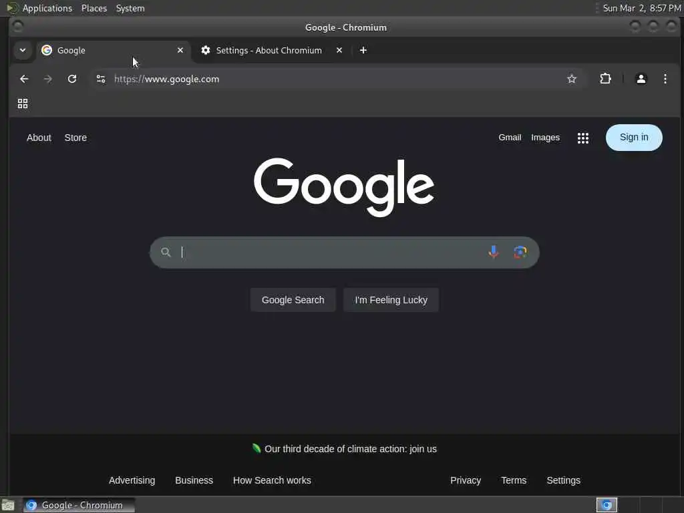This screenshot has width=684, height=513.
Task: Click the Google logo
Action: (x=344, y=187)
